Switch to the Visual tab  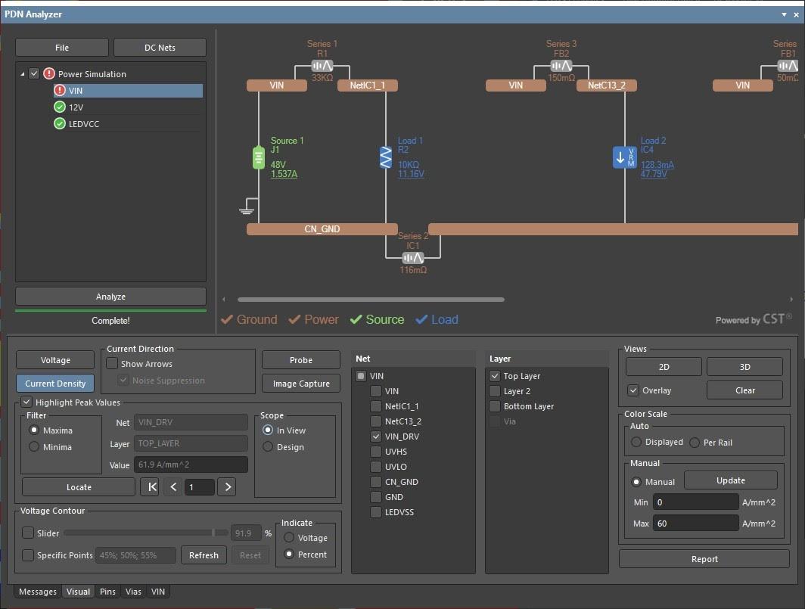click(78, 592)
